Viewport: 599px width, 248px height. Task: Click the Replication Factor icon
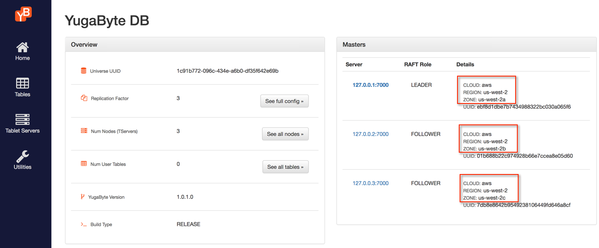(84, 98)
